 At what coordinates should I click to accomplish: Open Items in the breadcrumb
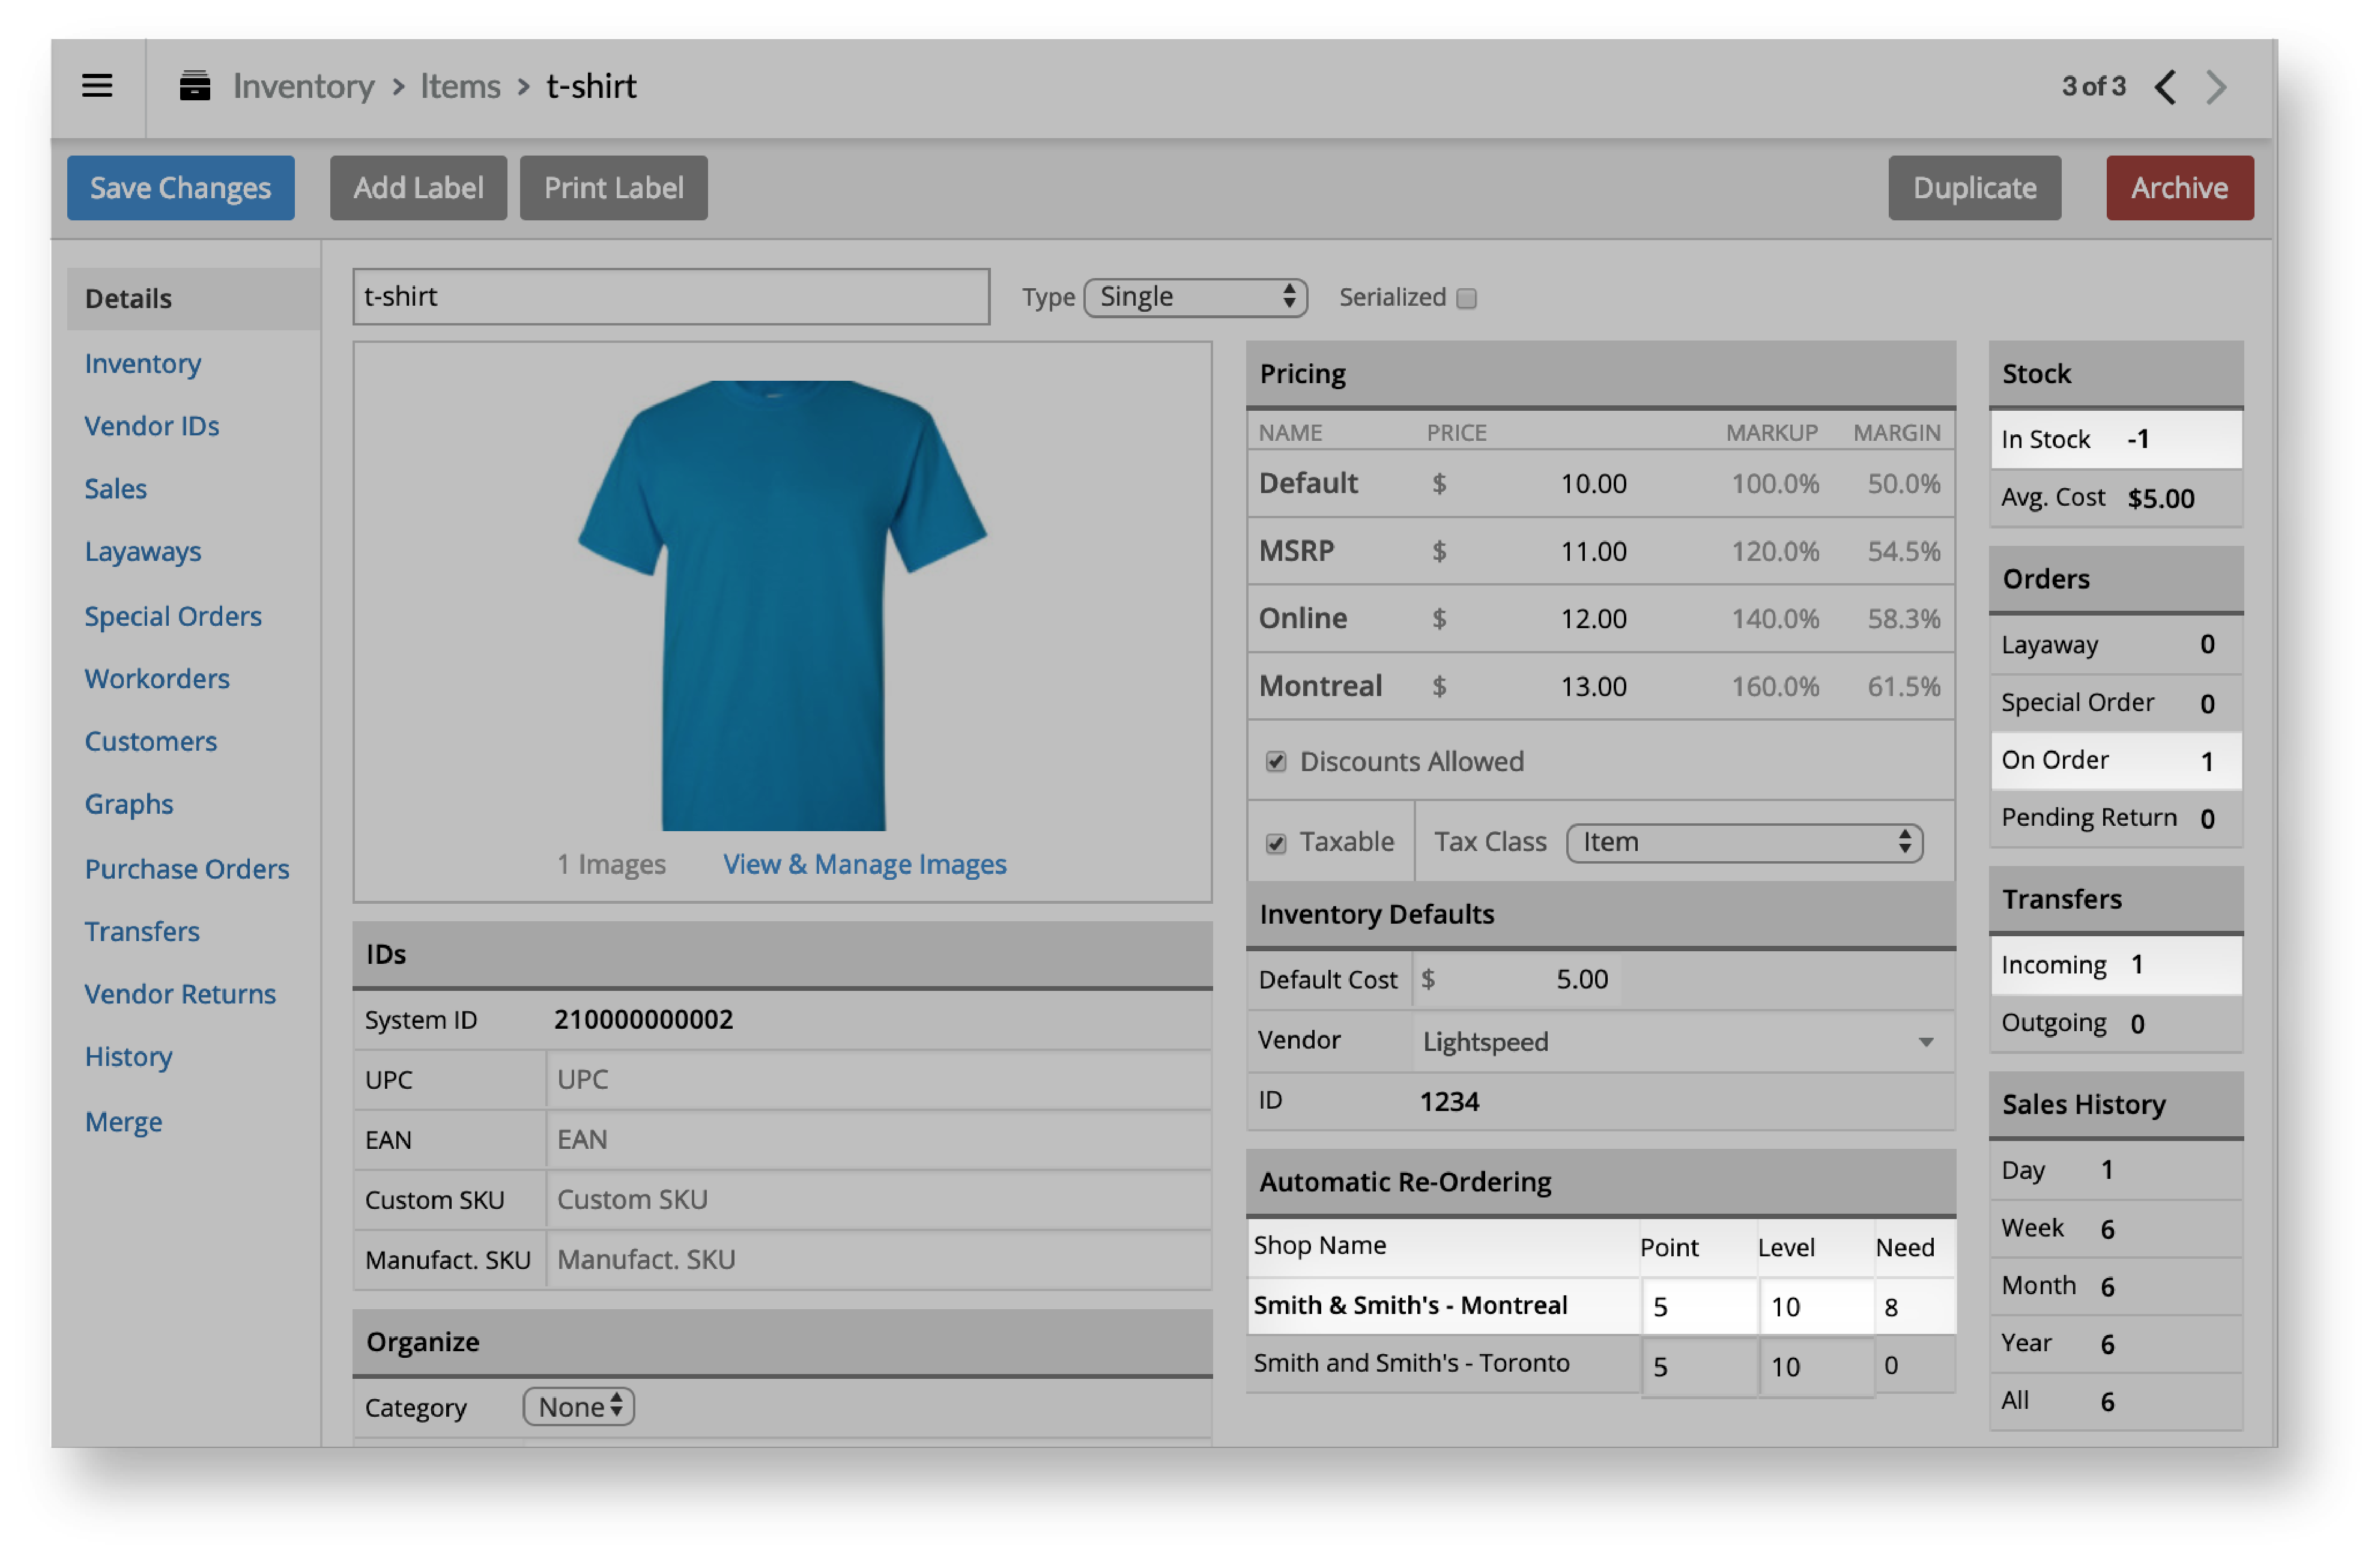460,86
